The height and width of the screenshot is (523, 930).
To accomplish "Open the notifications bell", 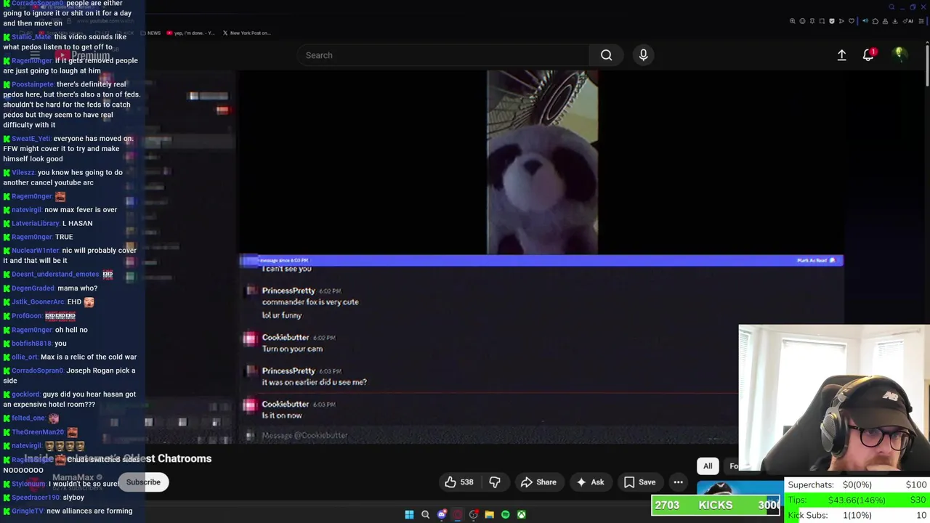I will point(868,55).
